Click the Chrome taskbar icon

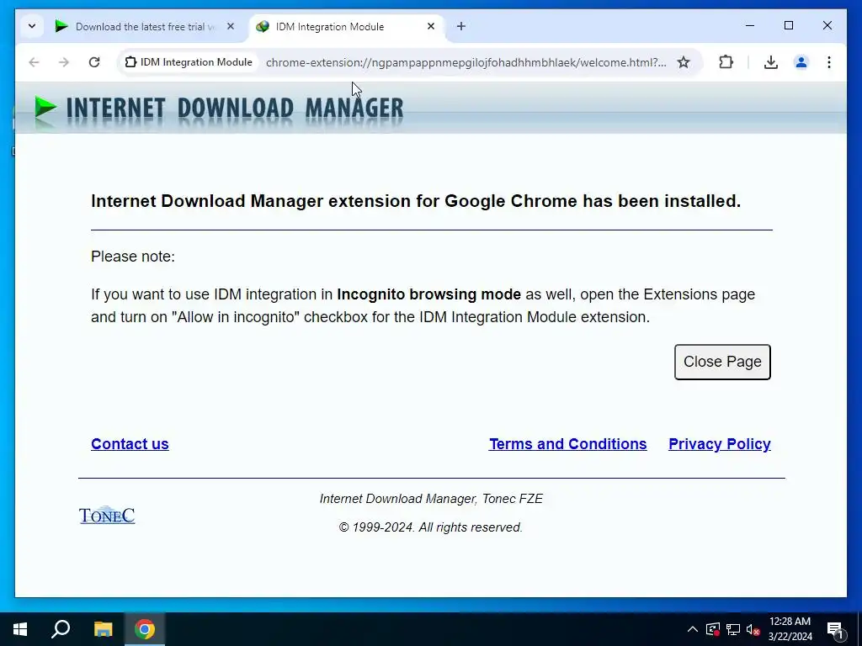(145, 629)
